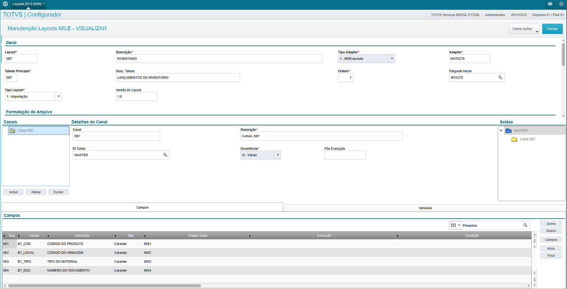Click the Fechar button
The image size is (567, 289).
click(552, 29)
